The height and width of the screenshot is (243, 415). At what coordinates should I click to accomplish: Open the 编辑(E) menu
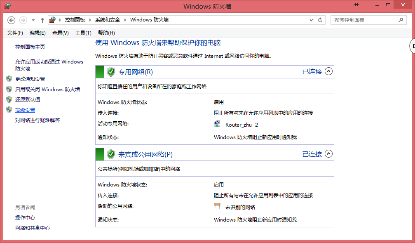click(x=38, y=33)
